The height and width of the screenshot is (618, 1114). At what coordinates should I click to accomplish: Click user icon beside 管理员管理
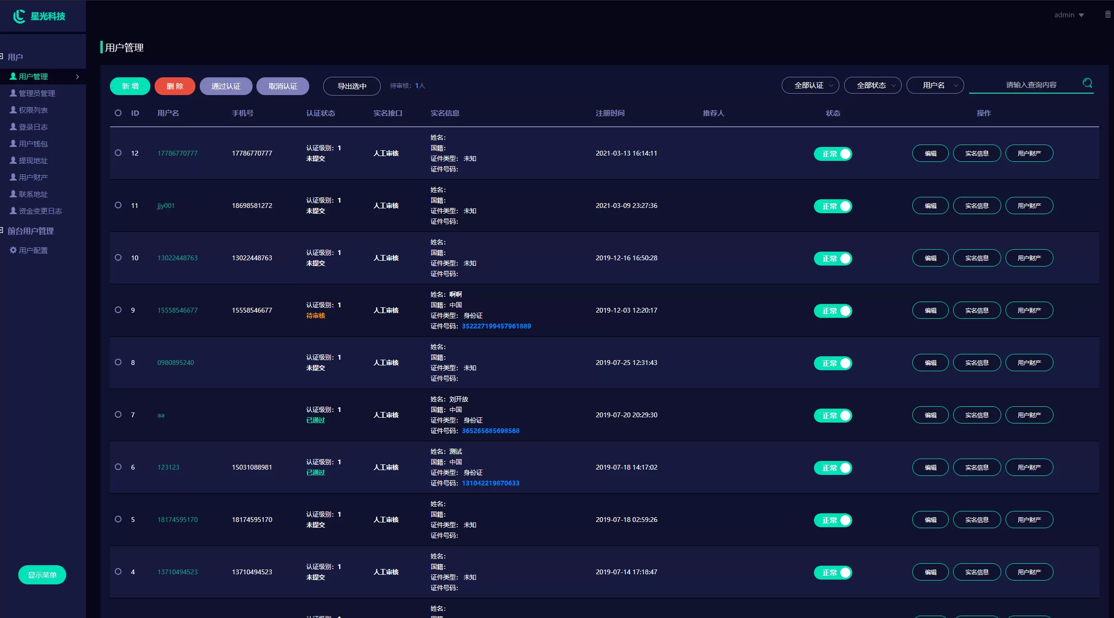click(x=13, y=93)
